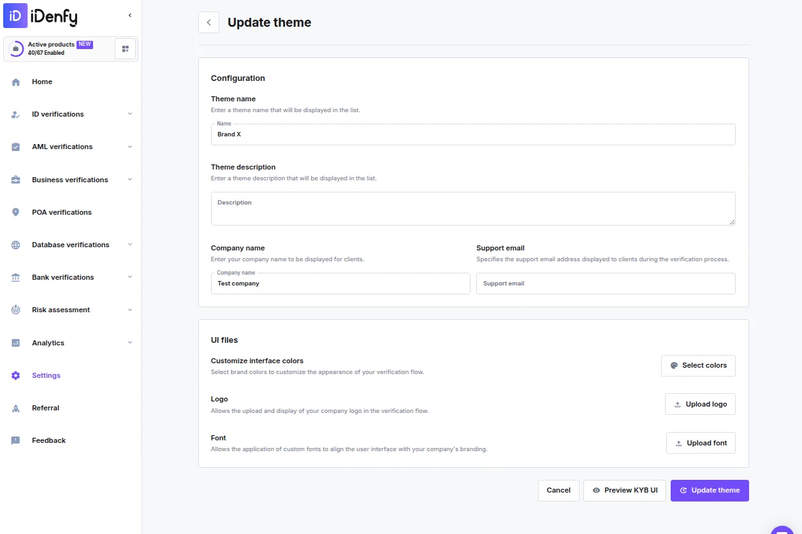Expand the Risk assessment submenu chevron
Image resolution: width=802 pixels, height=534 pixels.
click(x=130, y=310)
